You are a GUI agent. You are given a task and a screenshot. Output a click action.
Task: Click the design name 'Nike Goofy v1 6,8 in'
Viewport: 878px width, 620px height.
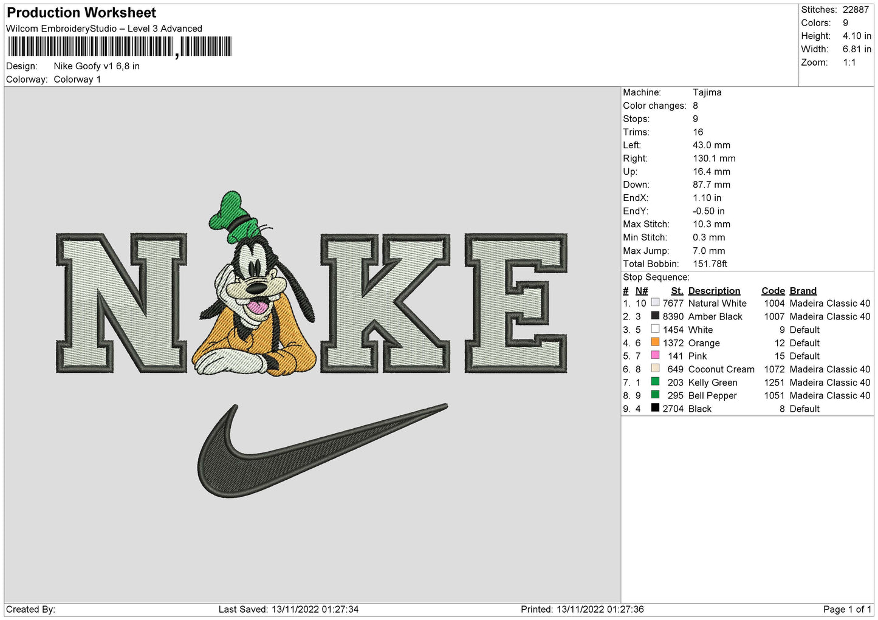coord(97,66)
